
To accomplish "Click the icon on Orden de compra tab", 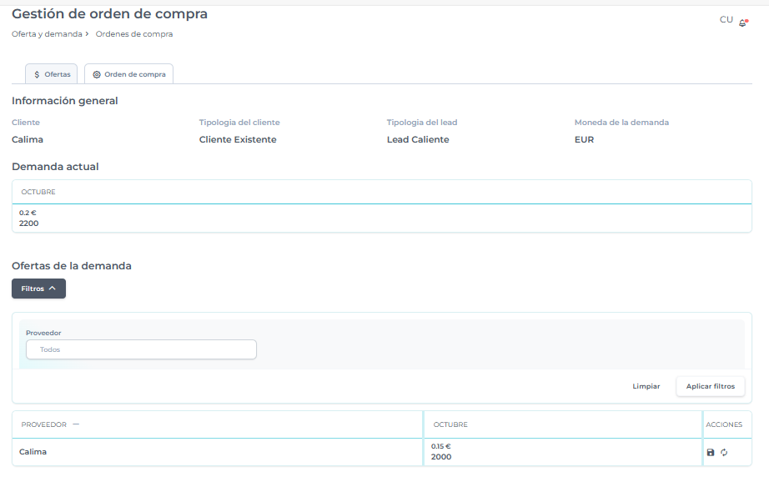I will pos(97,74).
